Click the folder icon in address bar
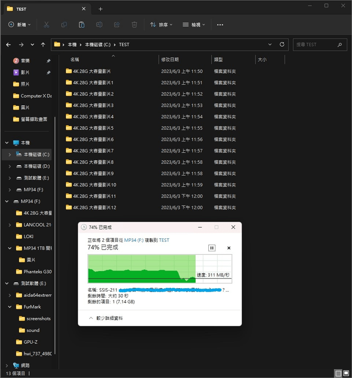Image resolution: width=352 pixels, height=378 pixels. pos(57,44)
